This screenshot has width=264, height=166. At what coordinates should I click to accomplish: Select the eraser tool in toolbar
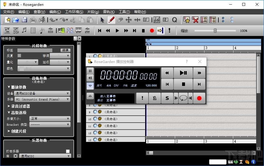coord(120,20)
